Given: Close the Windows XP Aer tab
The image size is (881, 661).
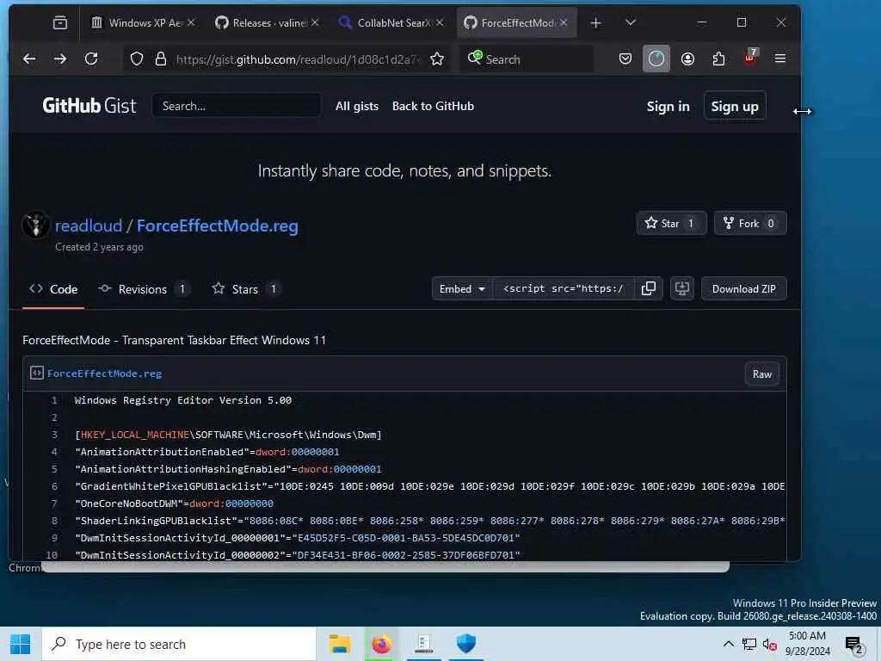Looking at the screenshot, I should coord(191,22).
